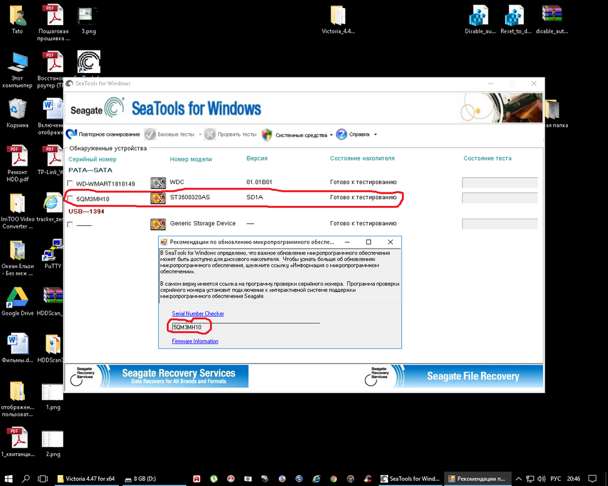The image size is (608, 486).
Task: Check the WD-WMART1810149 drive checkbox
Action: tap(70, 183)
